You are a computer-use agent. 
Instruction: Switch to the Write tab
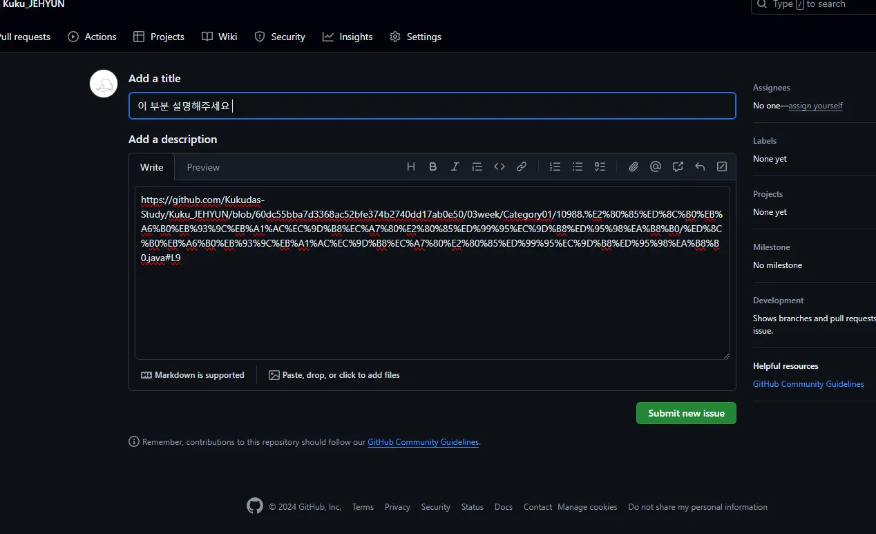coord(152,167)
